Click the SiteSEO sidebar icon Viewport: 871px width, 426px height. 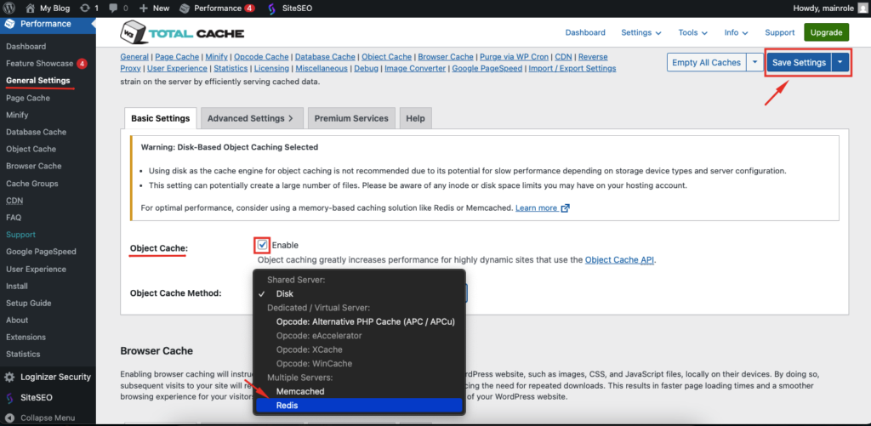[10, 398]
